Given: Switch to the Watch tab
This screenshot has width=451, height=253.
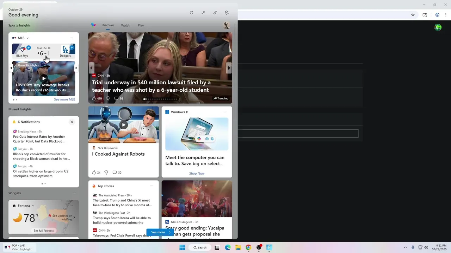Looking at the screenshot, I should 125,25.
